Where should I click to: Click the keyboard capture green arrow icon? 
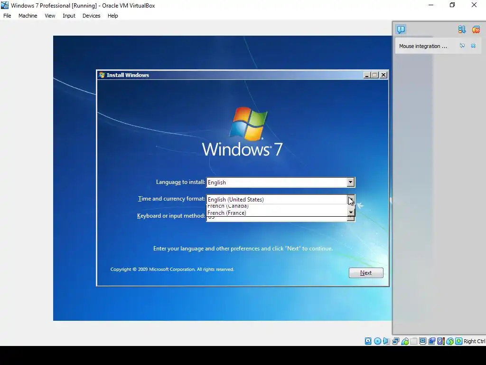point(459,341)
